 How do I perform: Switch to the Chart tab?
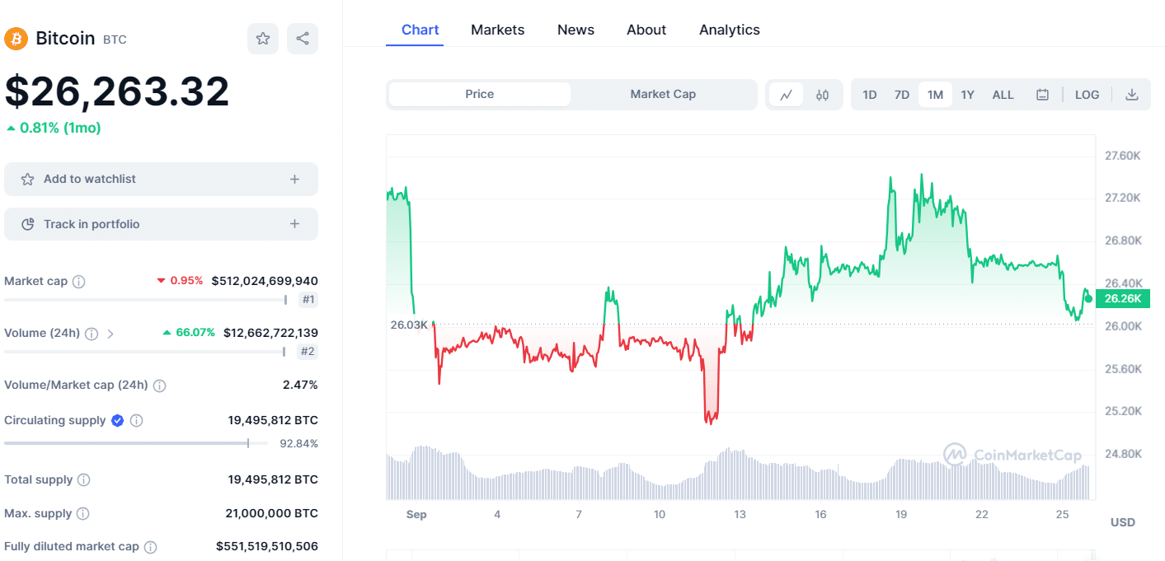420,30
